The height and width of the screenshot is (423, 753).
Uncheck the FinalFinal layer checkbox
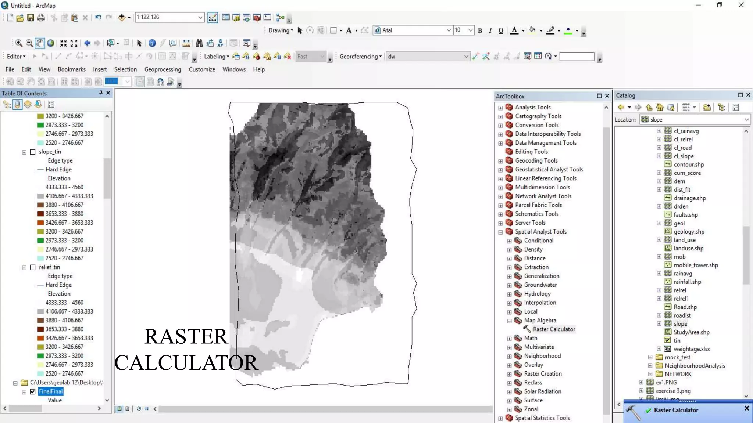33,392
